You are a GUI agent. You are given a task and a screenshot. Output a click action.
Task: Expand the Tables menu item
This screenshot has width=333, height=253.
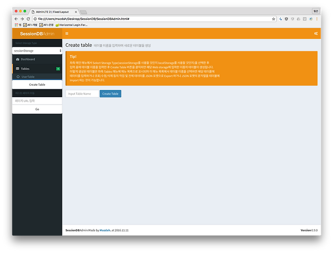click(x=37, y=68)
